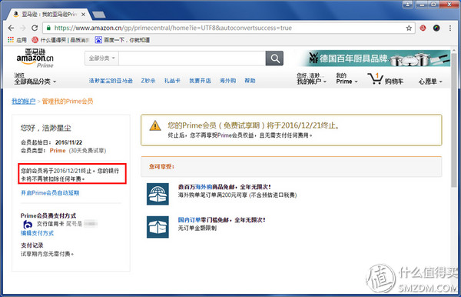Open Z秒杀 nav link
Viewport: 461px width, 297px height.
148,81
